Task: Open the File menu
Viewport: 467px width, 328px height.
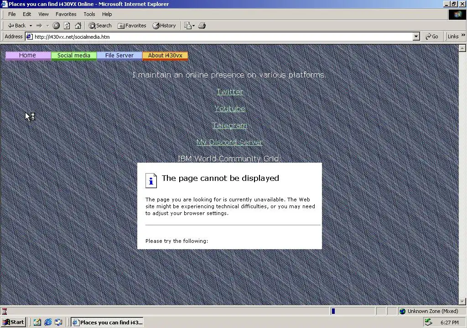Action: (12, 14)
